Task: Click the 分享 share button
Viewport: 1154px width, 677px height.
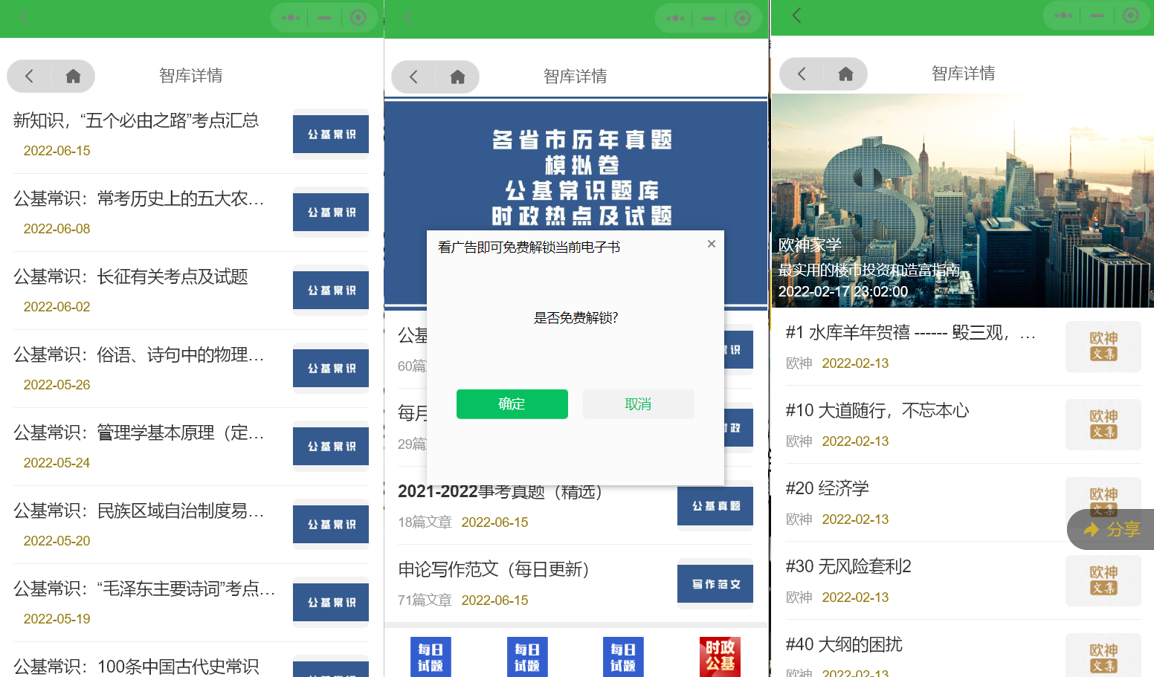Action: click(x=1111, y=529)
